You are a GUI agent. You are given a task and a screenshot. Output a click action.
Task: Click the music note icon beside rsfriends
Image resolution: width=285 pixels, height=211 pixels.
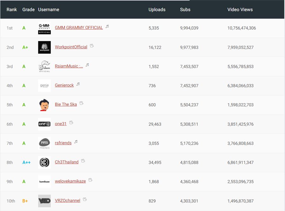point(76,142)
